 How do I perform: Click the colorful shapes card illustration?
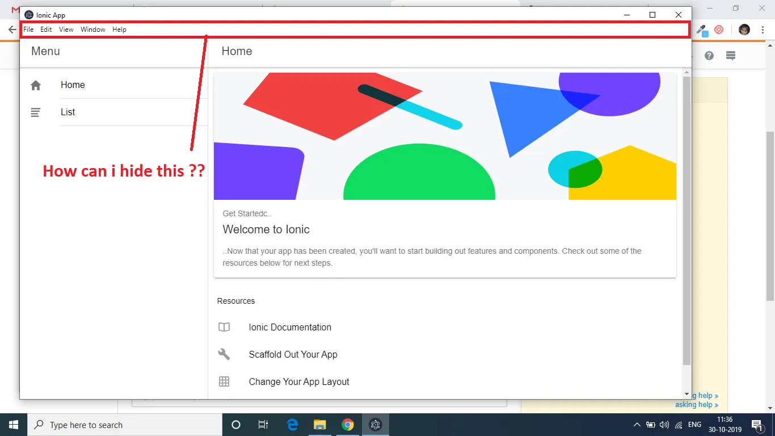click(x=445, y=136)
